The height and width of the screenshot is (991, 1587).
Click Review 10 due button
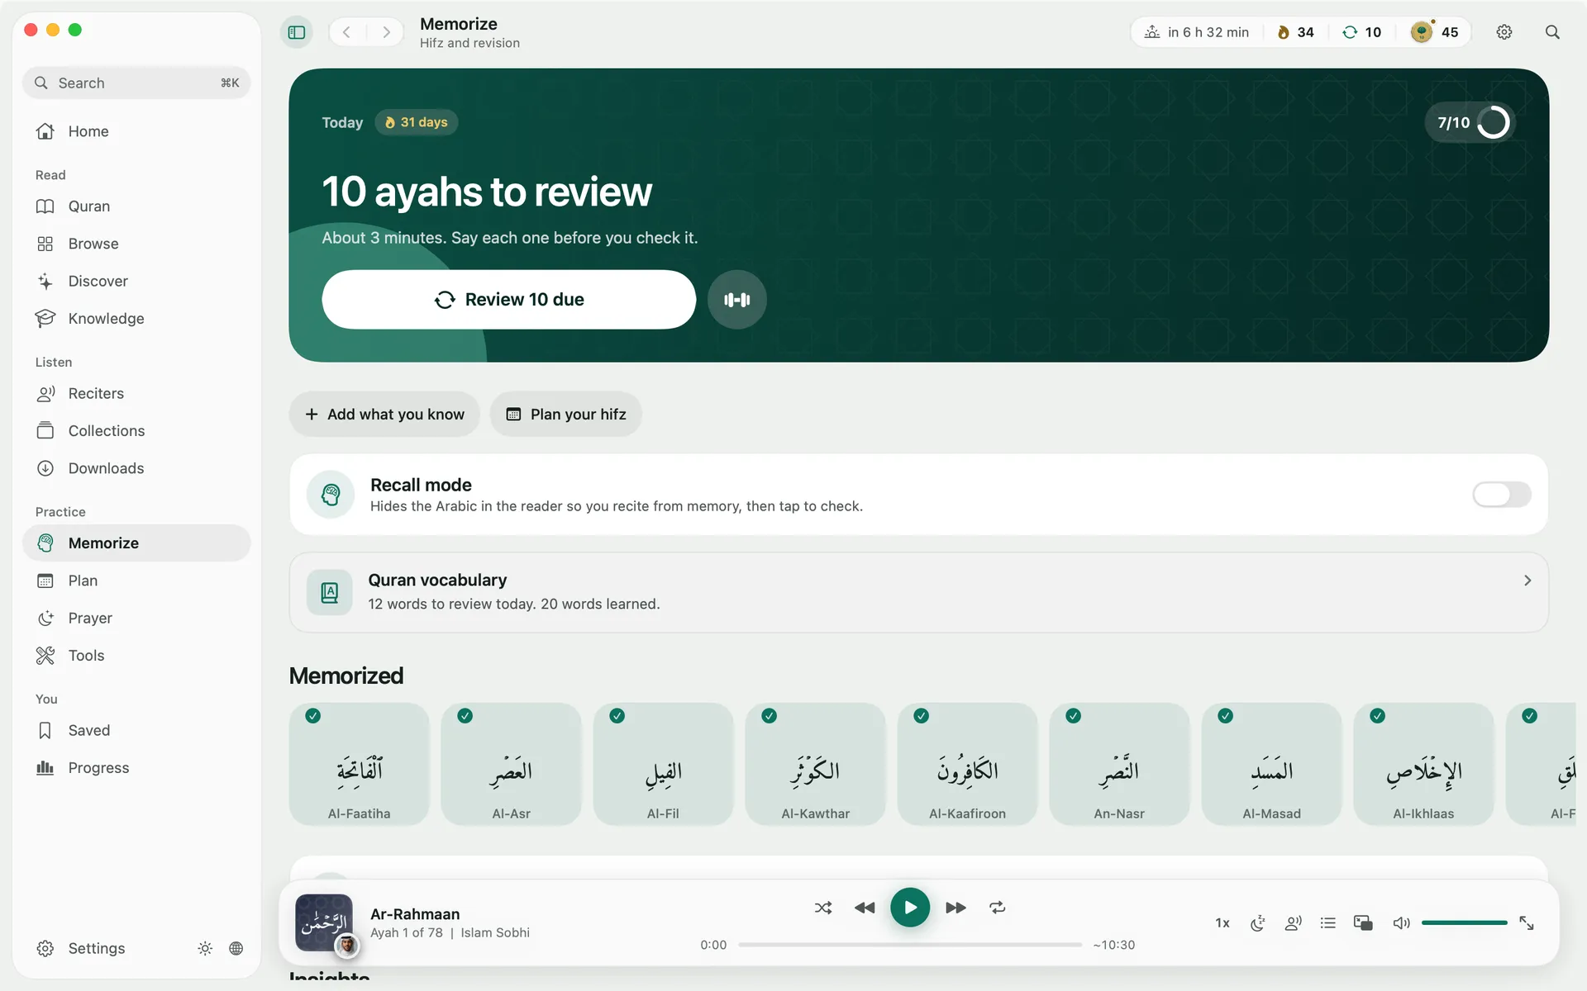(508, 300)
